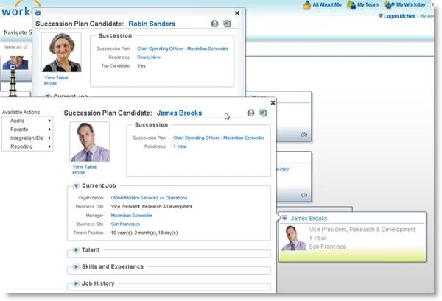Click Vice President, Research & Development business title
Image resolution: width=442 pixels, height=301 pixels.
coord(152,207)
